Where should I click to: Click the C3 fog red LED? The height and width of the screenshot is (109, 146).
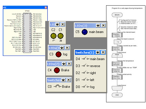coord(58,54)
